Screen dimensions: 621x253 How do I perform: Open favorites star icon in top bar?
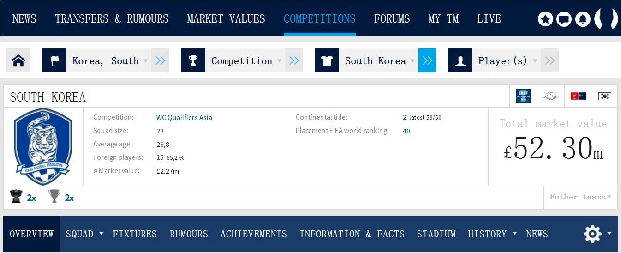[545, 19]
